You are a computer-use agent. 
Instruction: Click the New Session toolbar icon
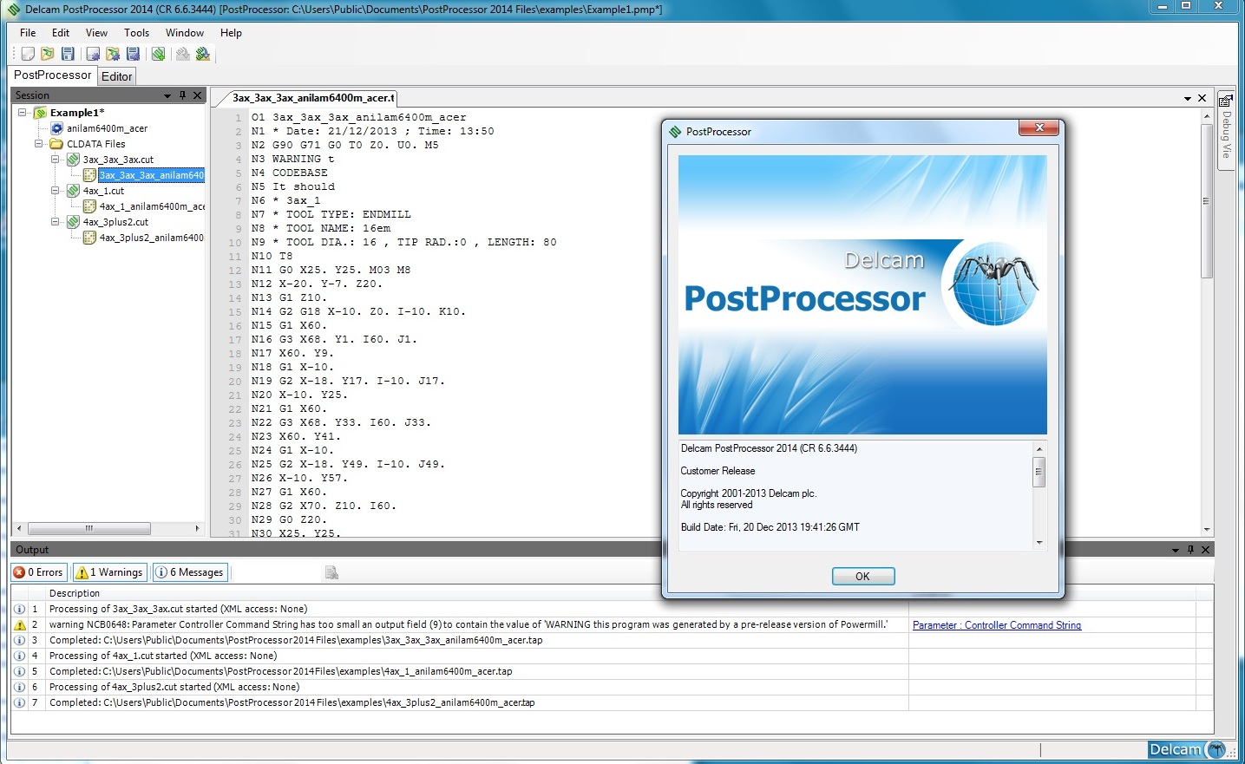tap(28, 54)
